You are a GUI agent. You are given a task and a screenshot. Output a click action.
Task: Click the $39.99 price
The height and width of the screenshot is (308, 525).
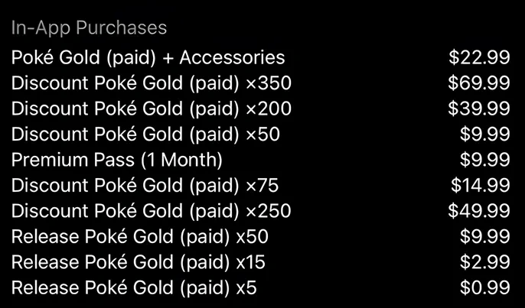[x=479, y=109]
